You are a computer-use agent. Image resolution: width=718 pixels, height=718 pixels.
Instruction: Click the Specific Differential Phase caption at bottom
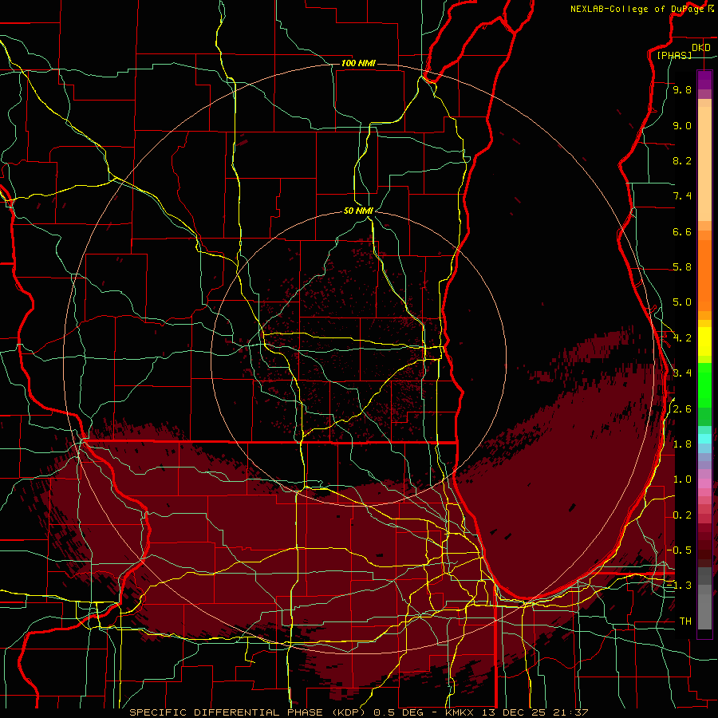click(x=358, y=712)
